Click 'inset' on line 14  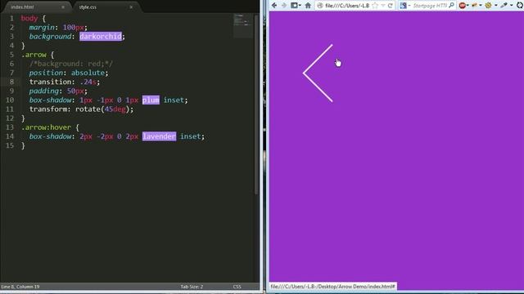pyautogui.click(x=191, y=136)
